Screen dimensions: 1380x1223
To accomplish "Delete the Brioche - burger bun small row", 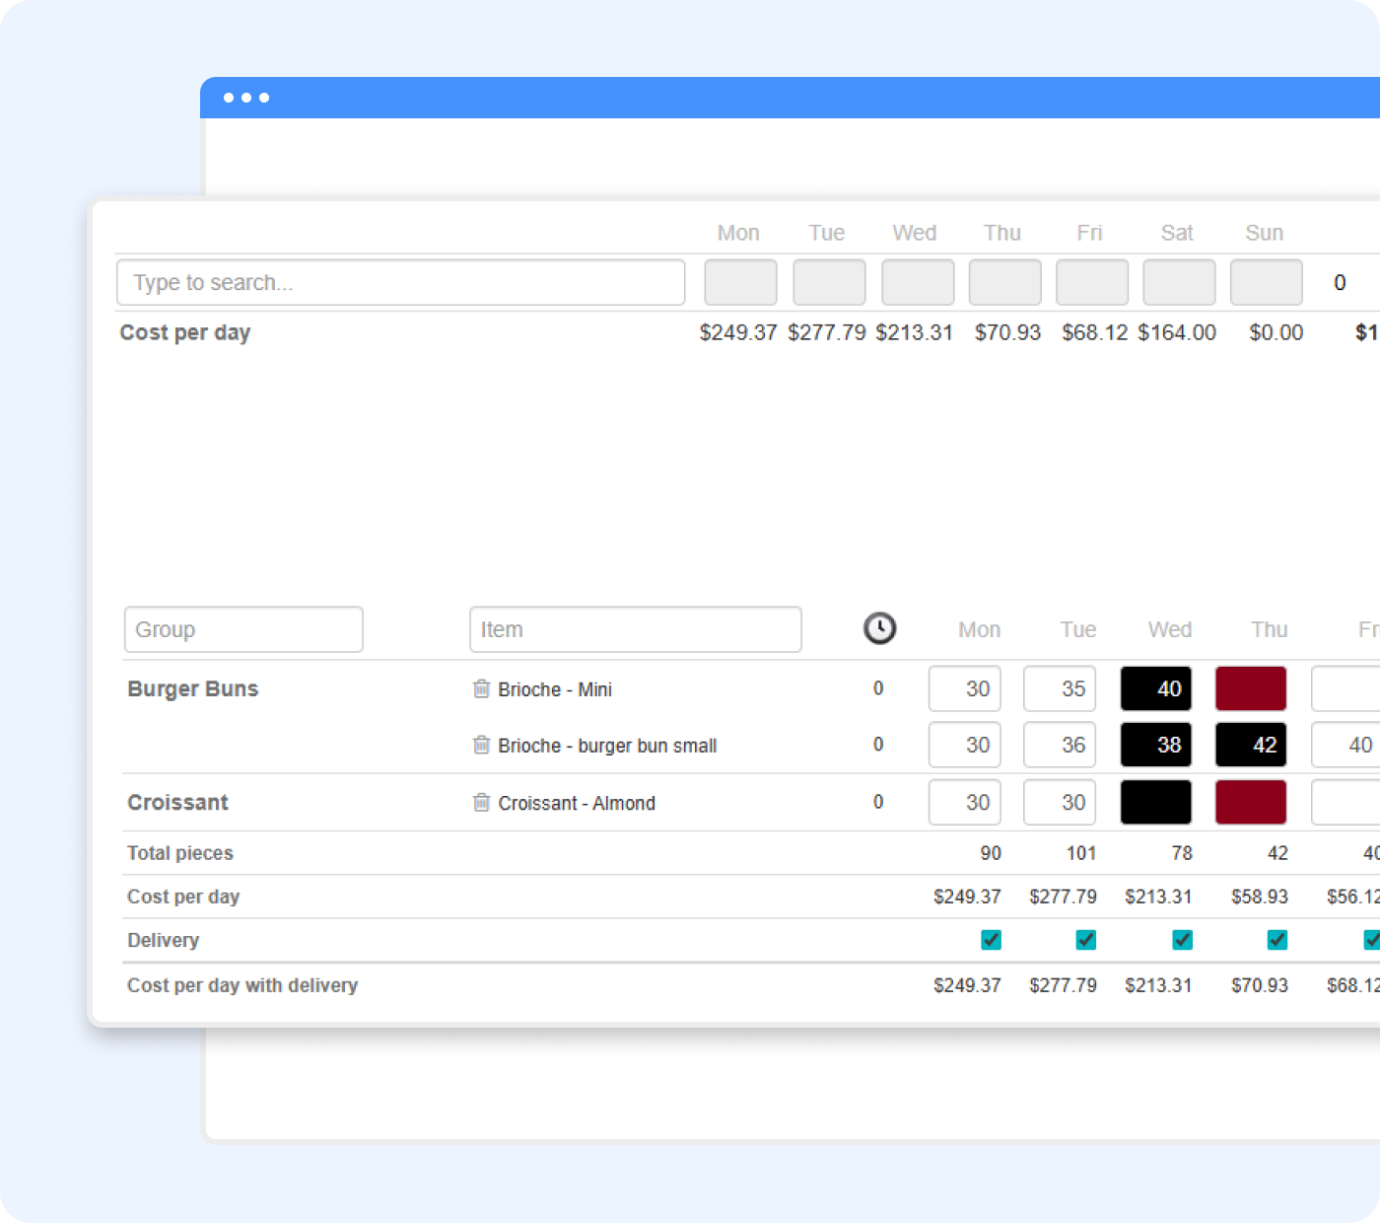I will point(481,745).
